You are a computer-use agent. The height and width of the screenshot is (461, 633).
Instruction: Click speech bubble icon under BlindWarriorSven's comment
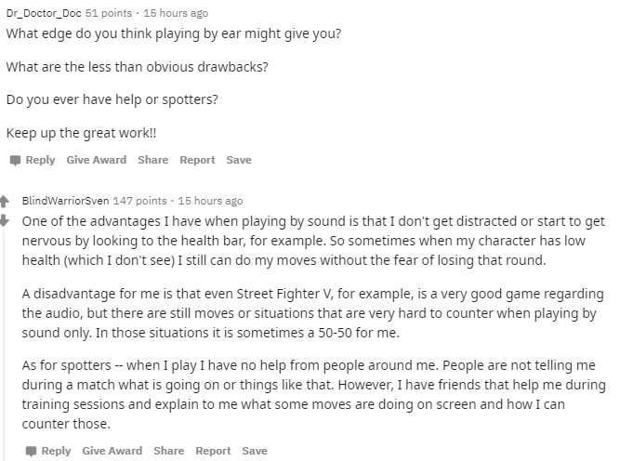click(31, 451)
